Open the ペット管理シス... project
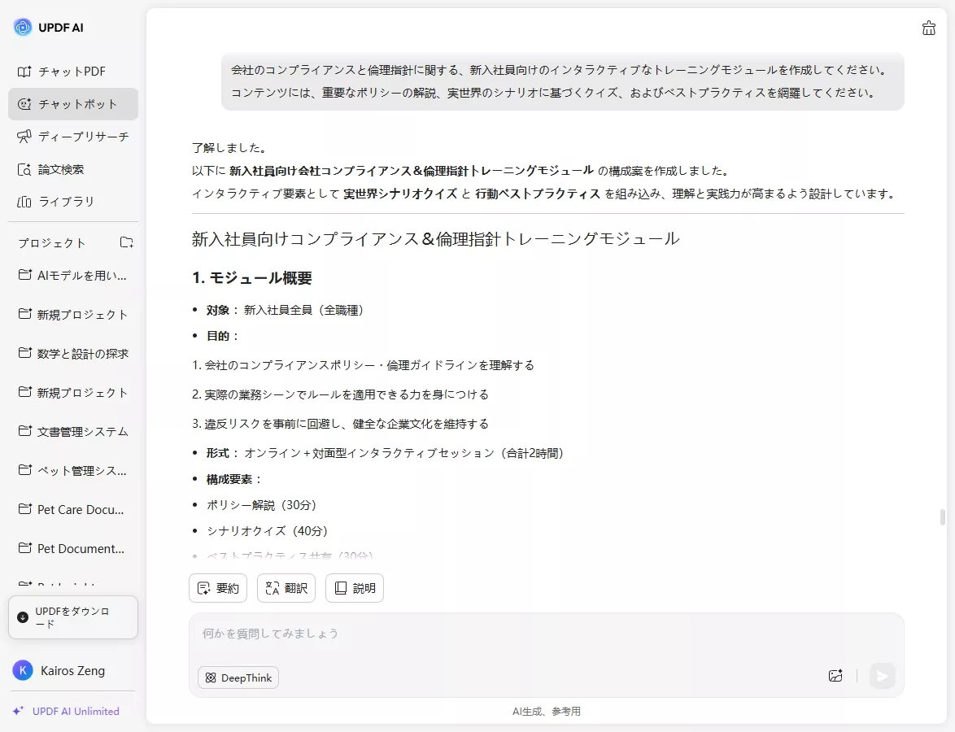 tap(77, 470)
